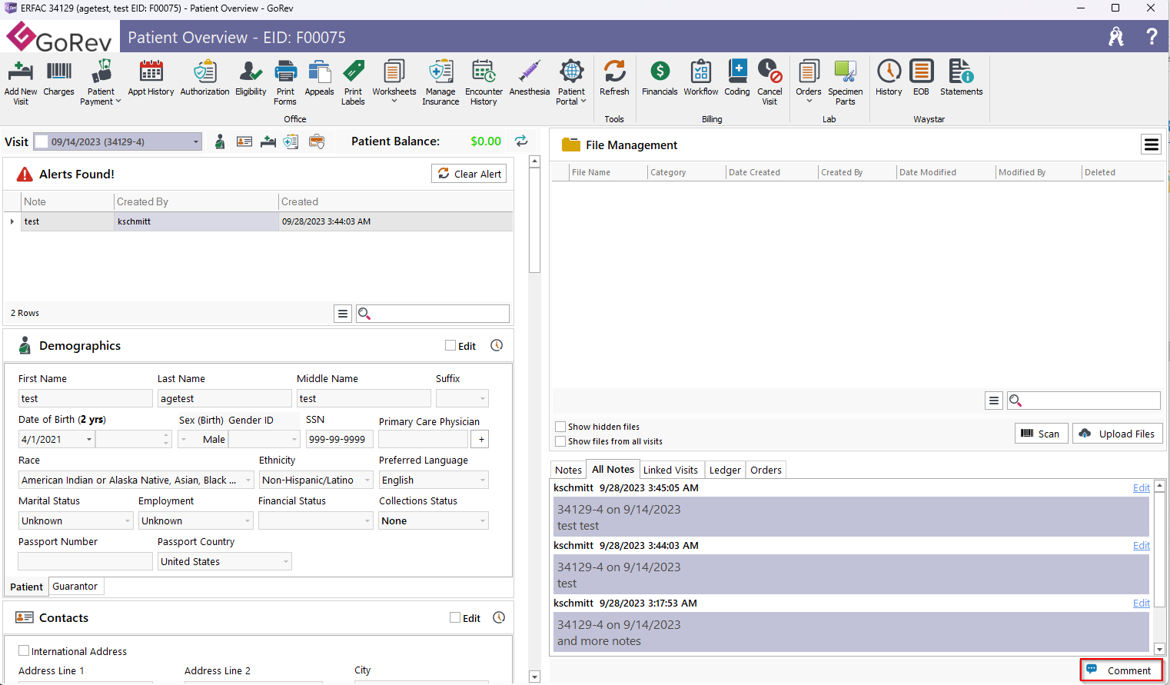Viewport: 1170px width, 685px height.
Task: Click the Refresh tool
Action: pos(614,78)
